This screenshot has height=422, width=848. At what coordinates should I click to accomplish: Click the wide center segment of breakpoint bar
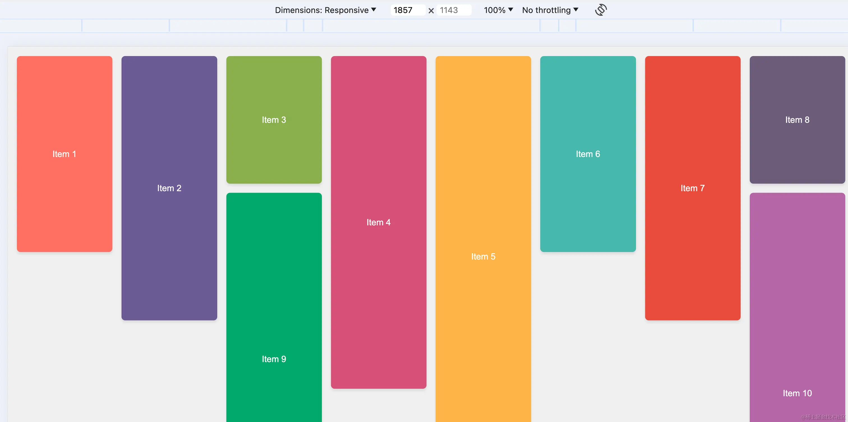pos(431,26)
